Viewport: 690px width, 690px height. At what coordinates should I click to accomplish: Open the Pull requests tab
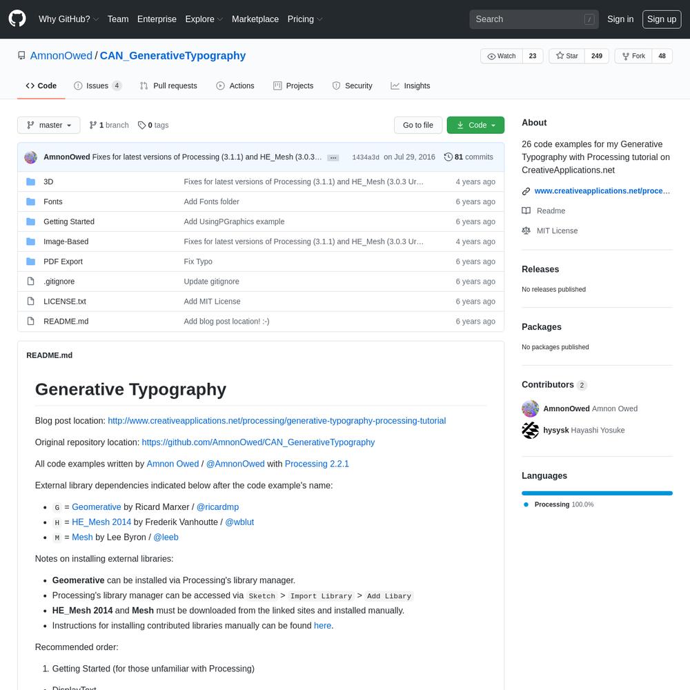click(168, 86)
